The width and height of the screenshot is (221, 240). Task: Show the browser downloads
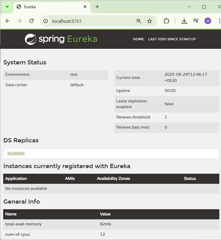pos(184,21)
